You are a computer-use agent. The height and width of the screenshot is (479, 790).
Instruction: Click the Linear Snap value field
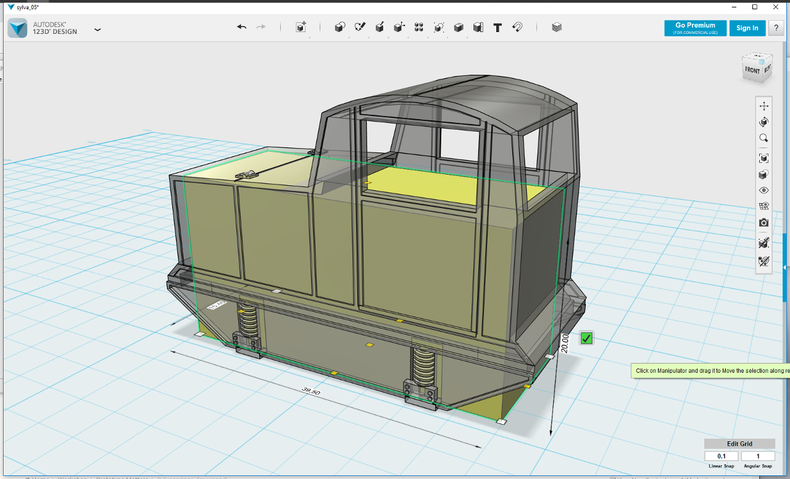pyautogui.click(x=721, y=456)
